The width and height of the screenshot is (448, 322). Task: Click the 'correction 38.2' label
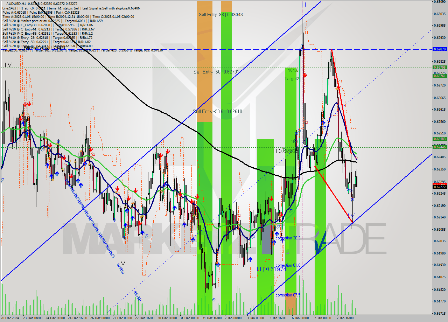[x=288, y=238]
